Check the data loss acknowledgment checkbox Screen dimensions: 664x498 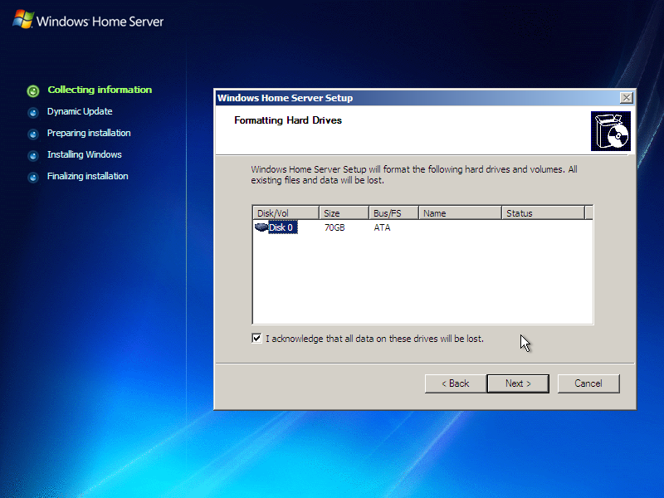256,338
